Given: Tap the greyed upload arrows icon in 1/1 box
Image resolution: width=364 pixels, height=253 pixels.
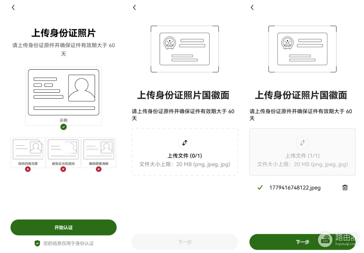Looking at the screenshot, I should [x=302, y=143].
